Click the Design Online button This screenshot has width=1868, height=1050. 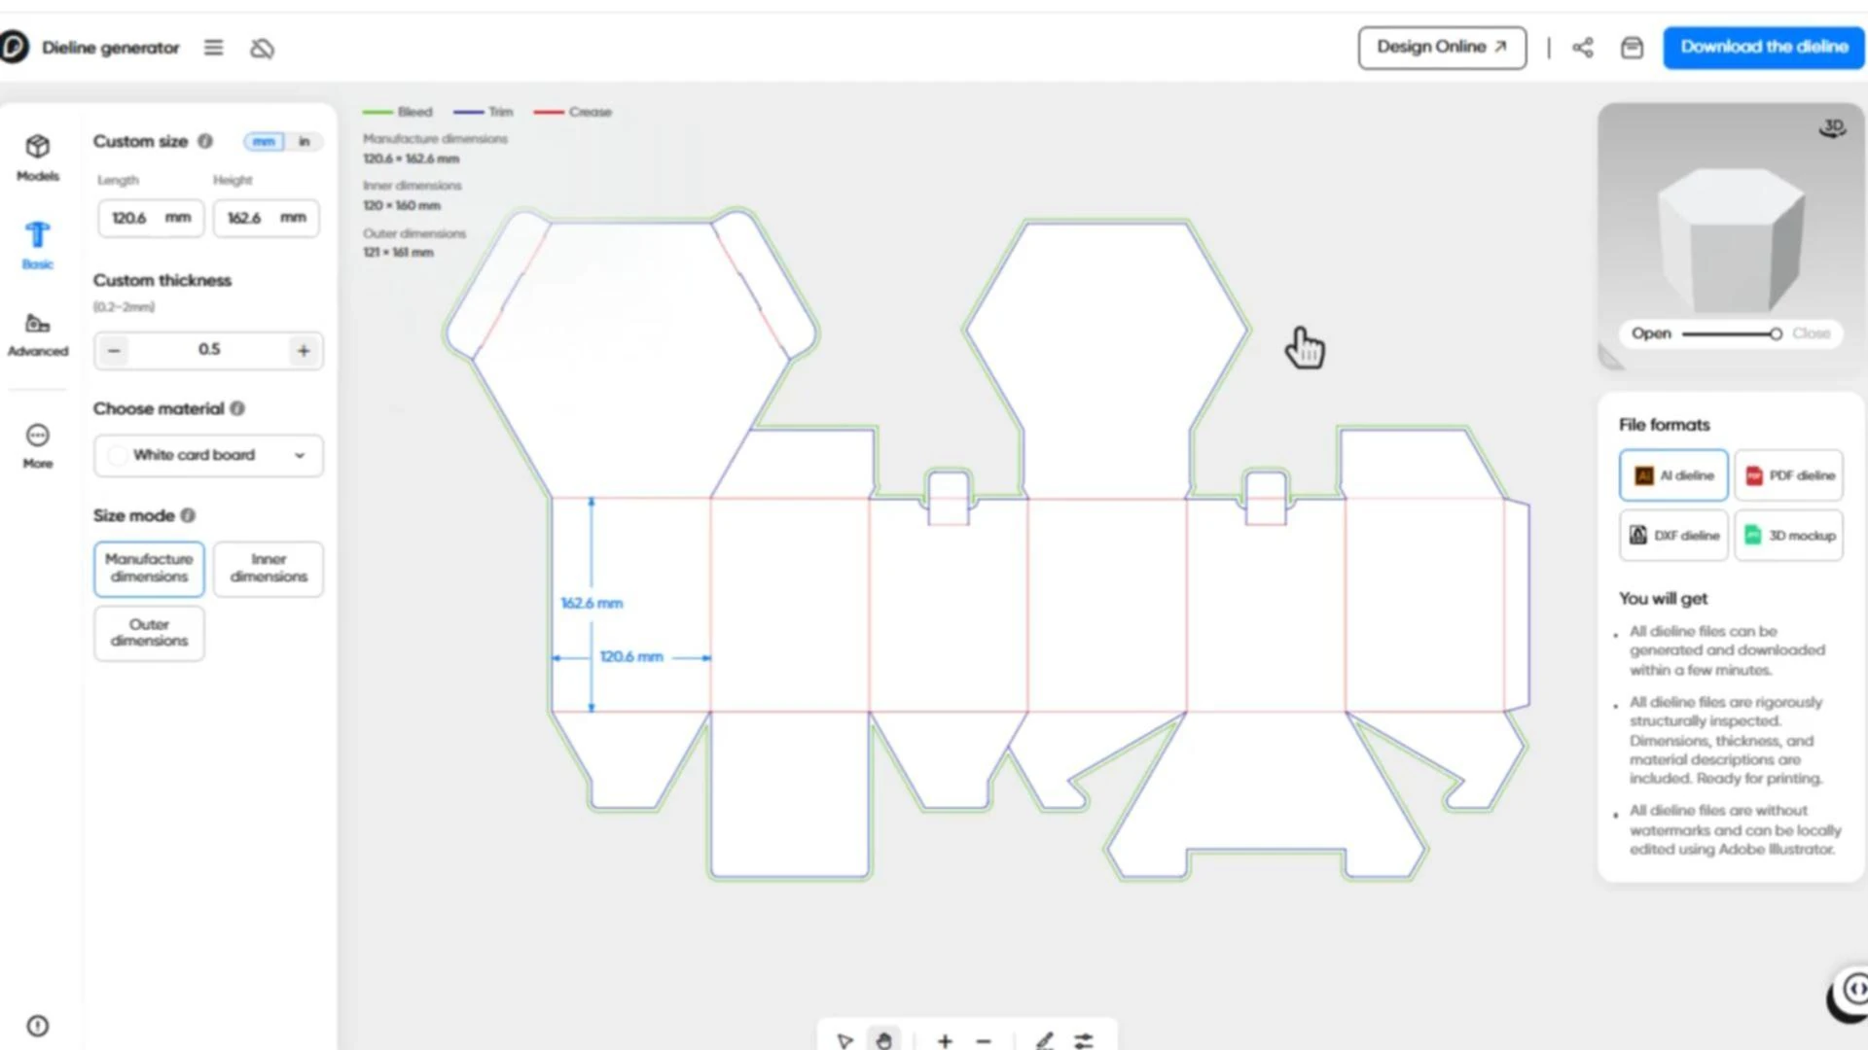1441,47
